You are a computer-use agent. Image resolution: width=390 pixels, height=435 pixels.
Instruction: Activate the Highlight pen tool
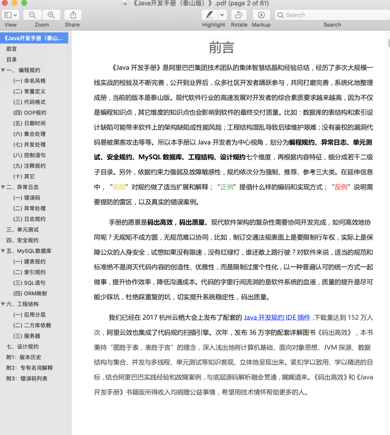coord(209,15)
